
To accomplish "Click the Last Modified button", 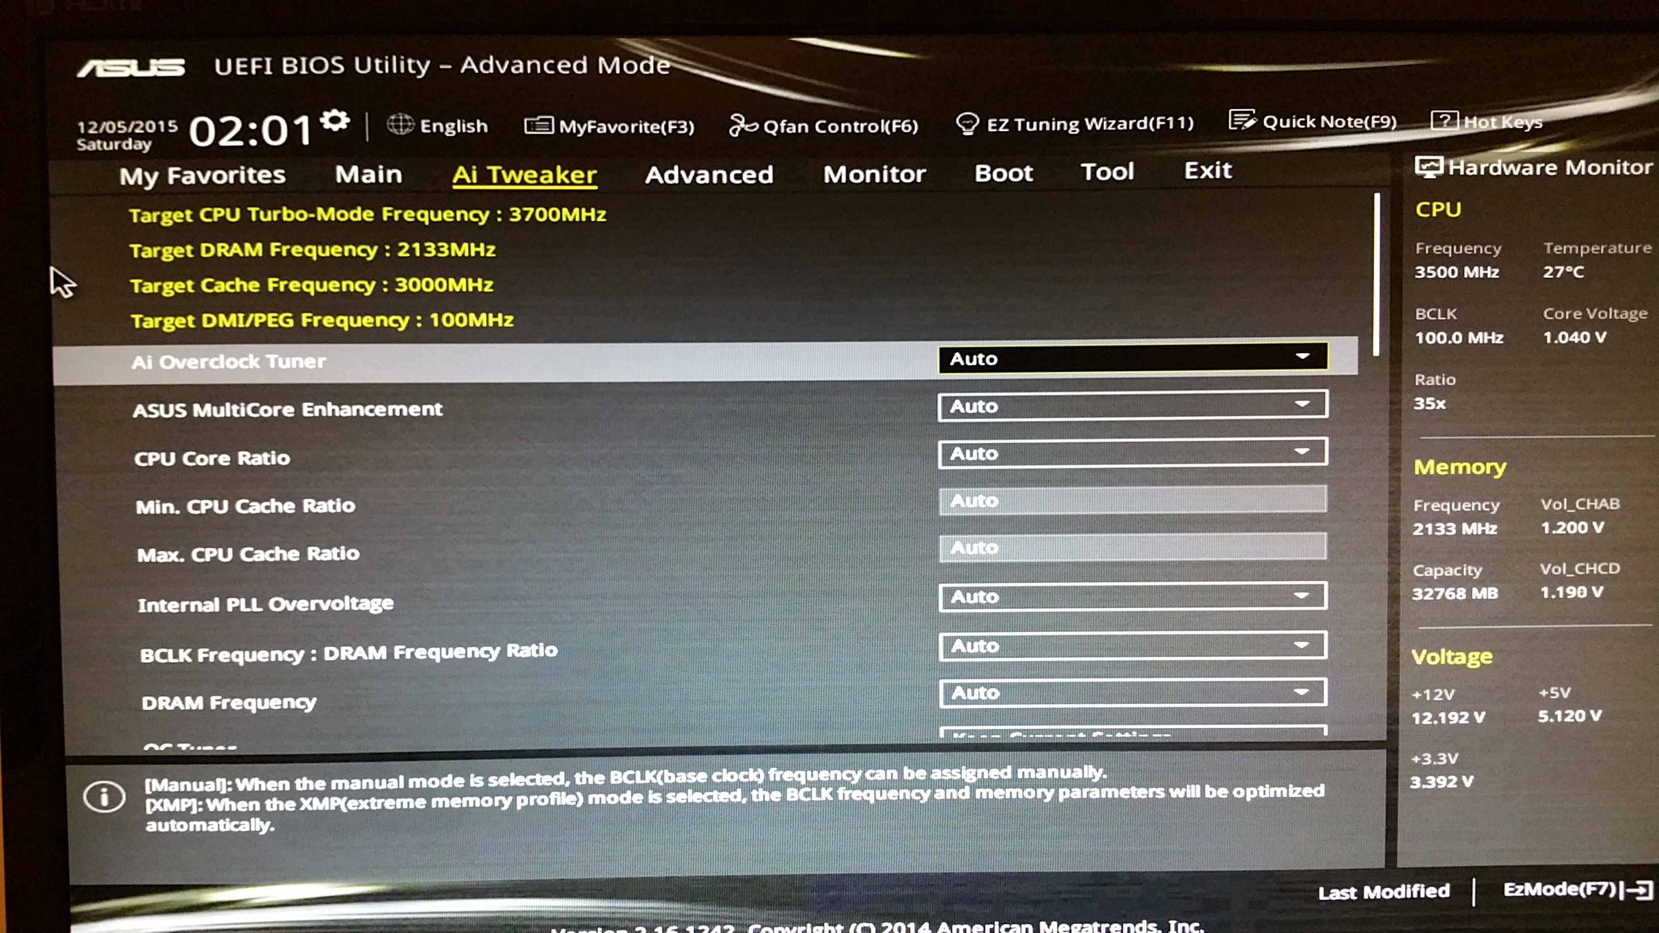I will pyautogui.click(x=1384, y=892).
